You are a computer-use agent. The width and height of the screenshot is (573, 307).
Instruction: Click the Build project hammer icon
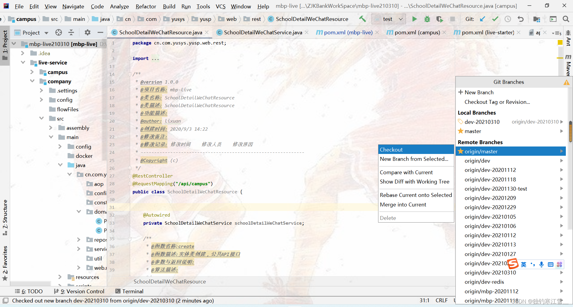[x=362, y=19]
